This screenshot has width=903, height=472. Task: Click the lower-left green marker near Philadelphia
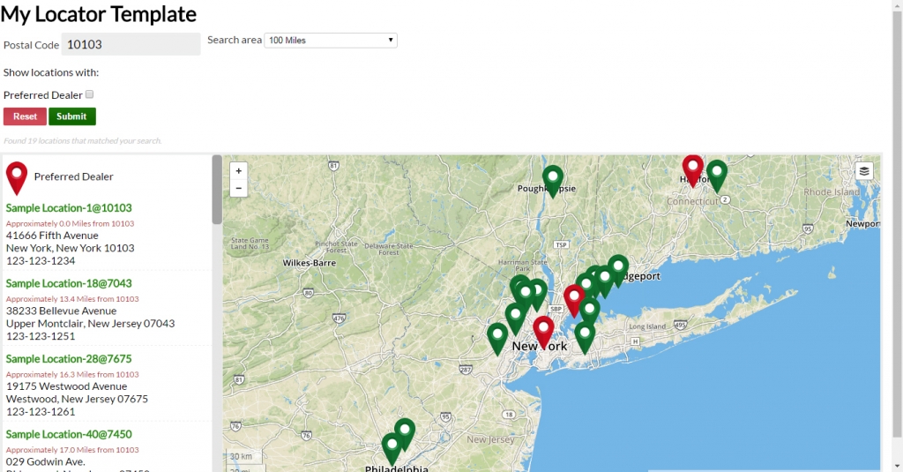[x=392, y=448]
